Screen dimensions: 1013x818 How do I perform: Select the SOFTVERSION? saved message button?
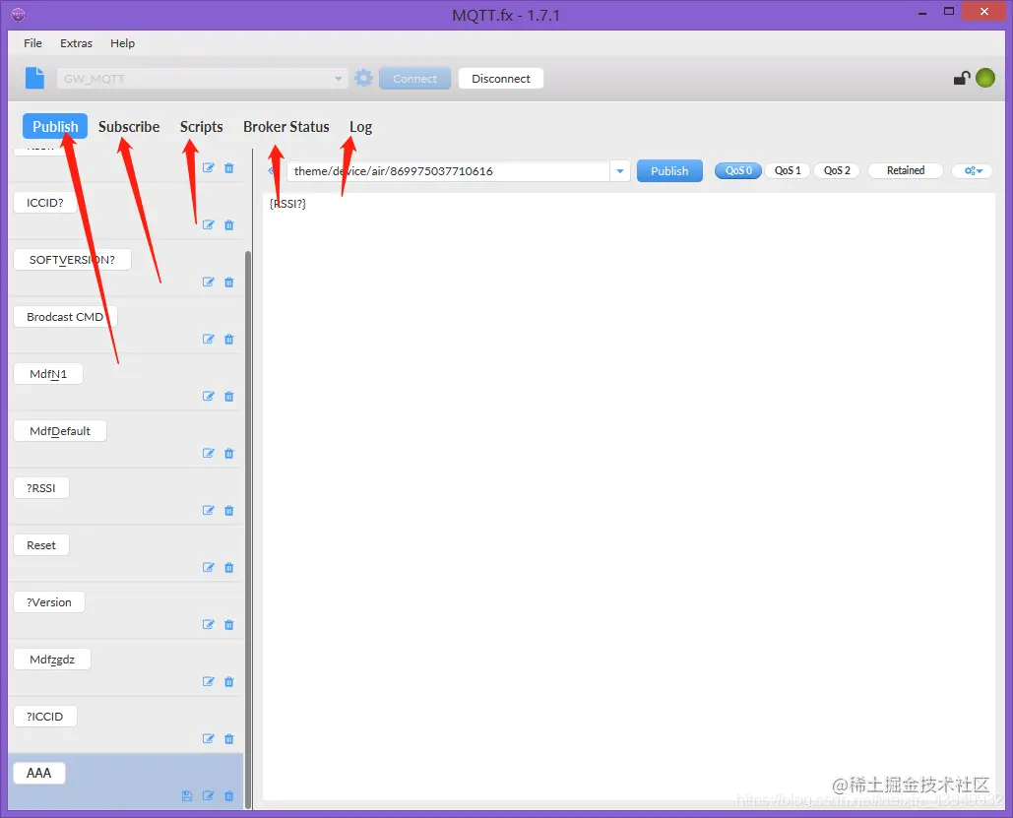point(72,260)
